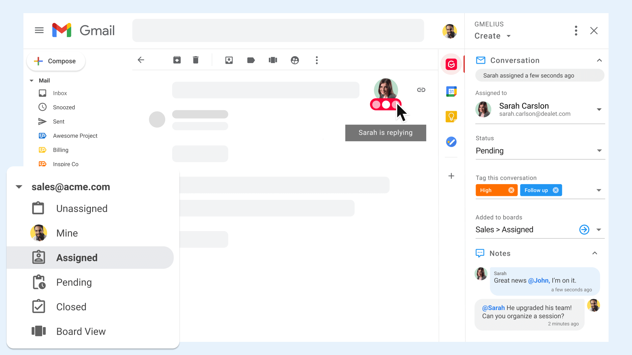The image size is (632, 355).
Task: Click the label icon in toolbar
Action: pyautogui.click(x=251, y=60)
